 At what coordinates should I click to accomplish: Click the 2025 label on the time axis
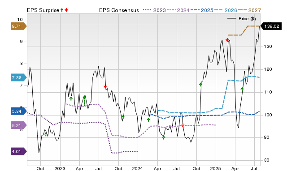[215, 168]
